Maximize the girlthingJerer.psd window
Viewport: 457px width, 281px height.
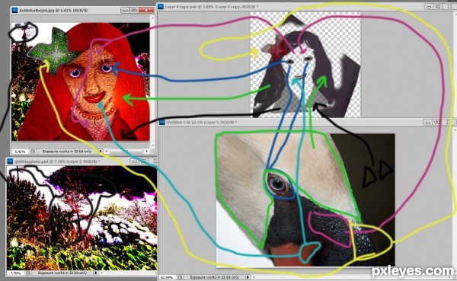(x=143, y=161)
